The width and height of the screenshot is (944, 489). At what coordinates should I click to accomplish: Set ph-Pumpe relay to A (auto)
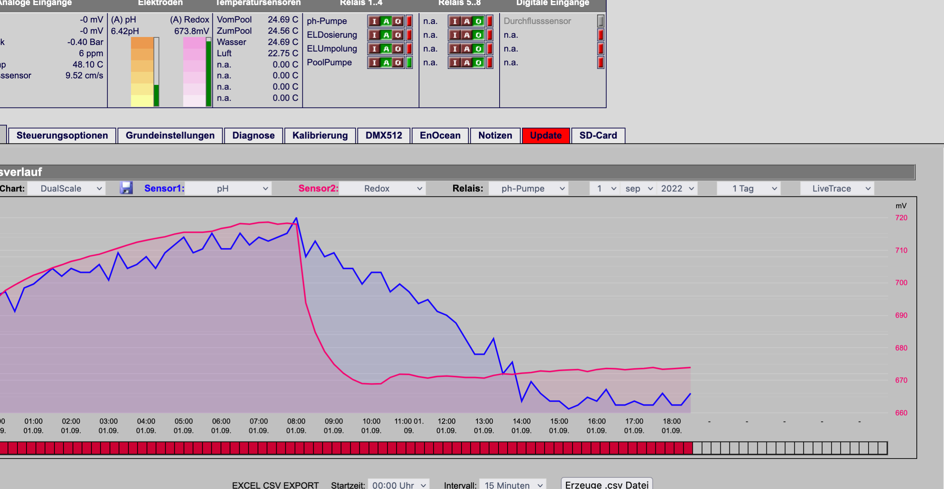pos(386,21)
